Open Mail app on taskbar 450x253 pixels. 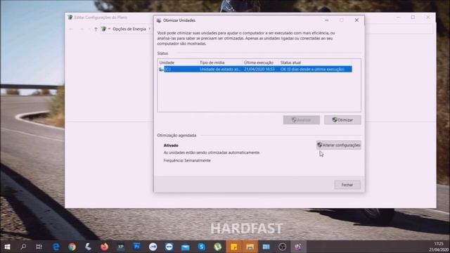(186, 247)
